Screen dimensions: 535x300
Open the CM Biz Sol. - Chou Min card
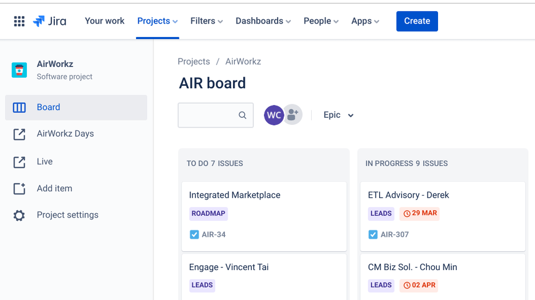443,277
